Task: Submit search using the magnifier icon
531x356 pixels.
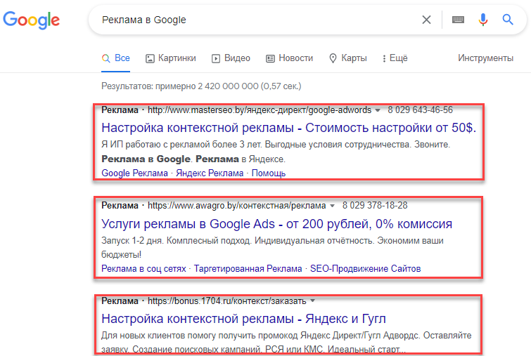Action: click(x=508, y=20)
